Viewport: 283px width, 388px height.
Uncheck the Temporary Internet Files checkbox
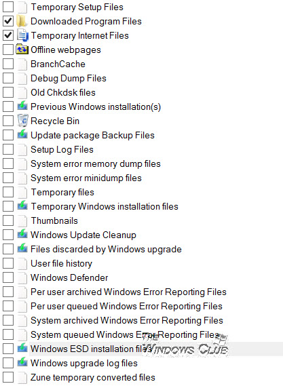[8, 35]
